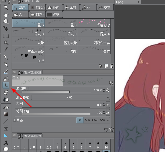Switch to the 1.png canvas tab
The width and height of the screenshot is (165, 152).
[x=128, y=2]
